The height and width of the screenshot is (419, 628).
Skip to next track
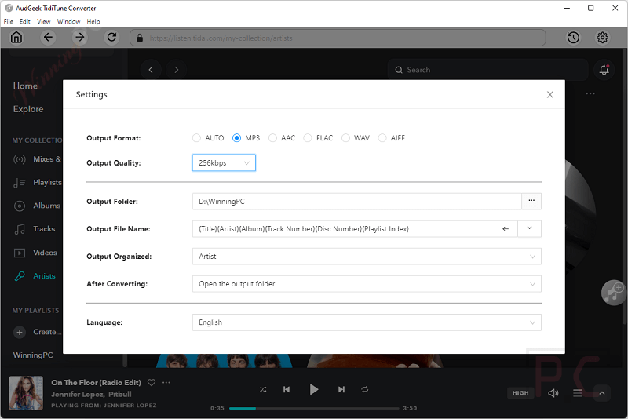pyautogui.click(x=341, y=389)
